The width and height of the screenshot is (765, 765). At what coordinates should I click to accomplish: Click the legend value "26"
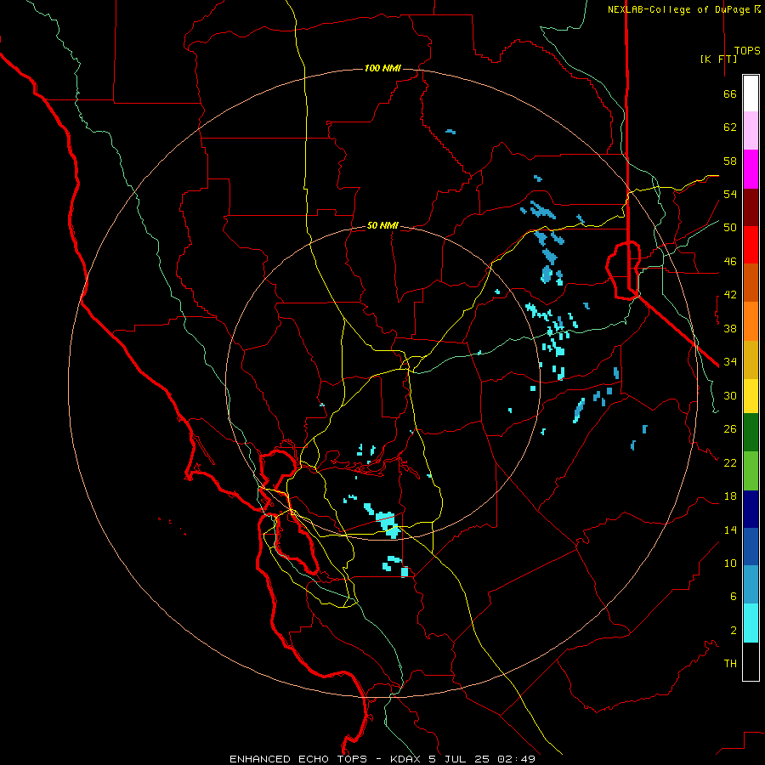[730, 429]
